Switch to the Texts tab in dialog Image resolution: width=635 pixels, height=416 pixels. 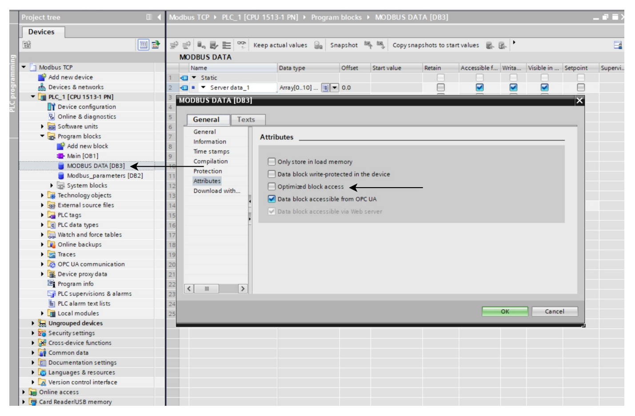click(246, 120)
